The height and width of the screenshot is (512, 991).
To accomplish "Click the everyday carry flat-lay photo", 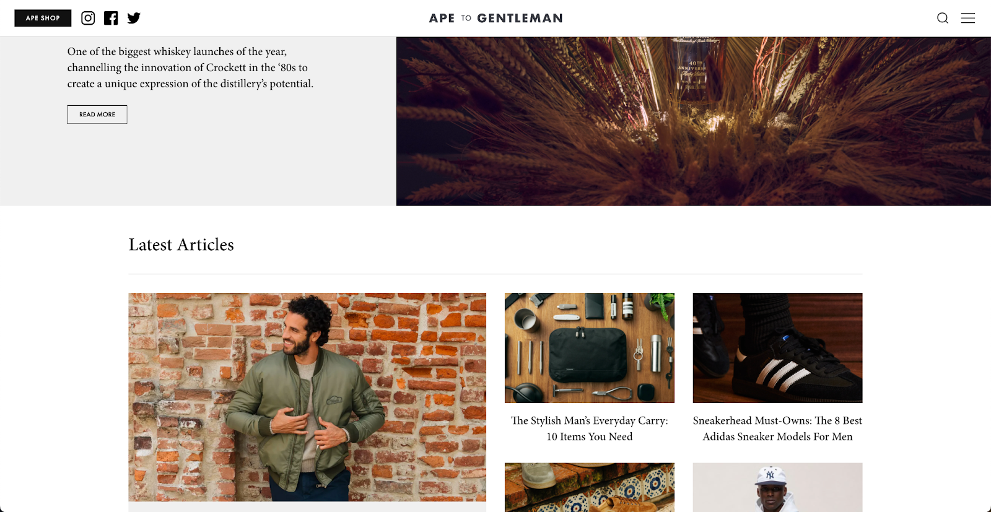I will tap(589, 348).
